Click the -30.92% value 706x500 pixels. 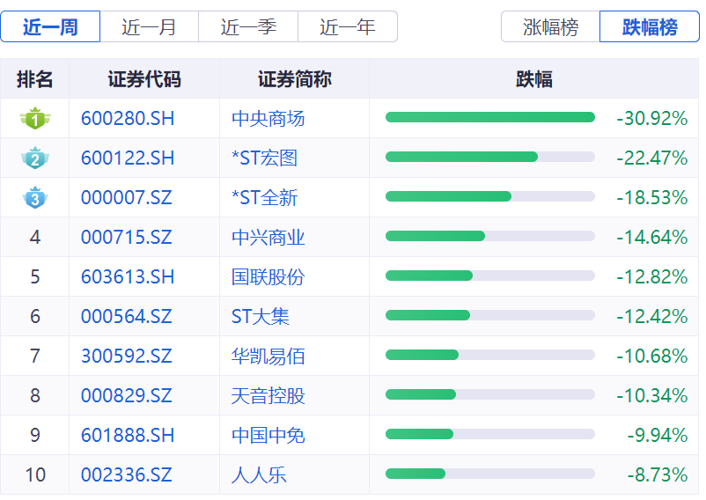[652, 119]
